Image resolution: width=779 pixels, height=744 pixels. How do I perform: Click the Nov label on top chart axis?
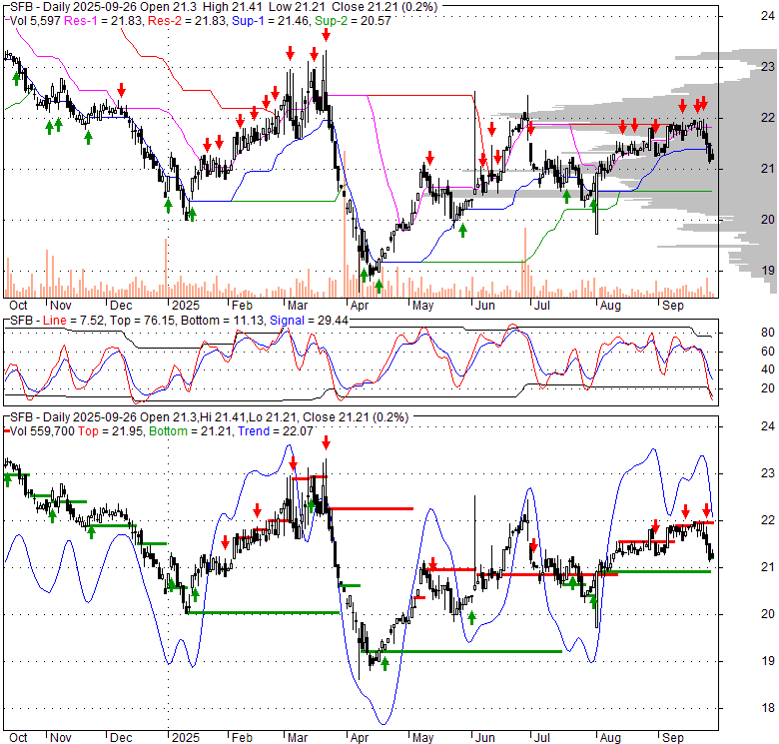pos(61,306)
